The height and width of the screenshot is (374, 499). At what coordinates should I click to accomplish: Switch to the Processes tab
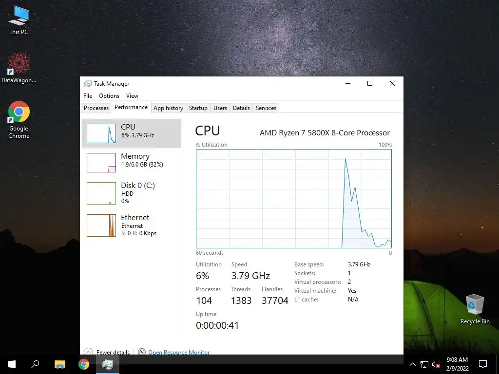(x=96, y=108)
